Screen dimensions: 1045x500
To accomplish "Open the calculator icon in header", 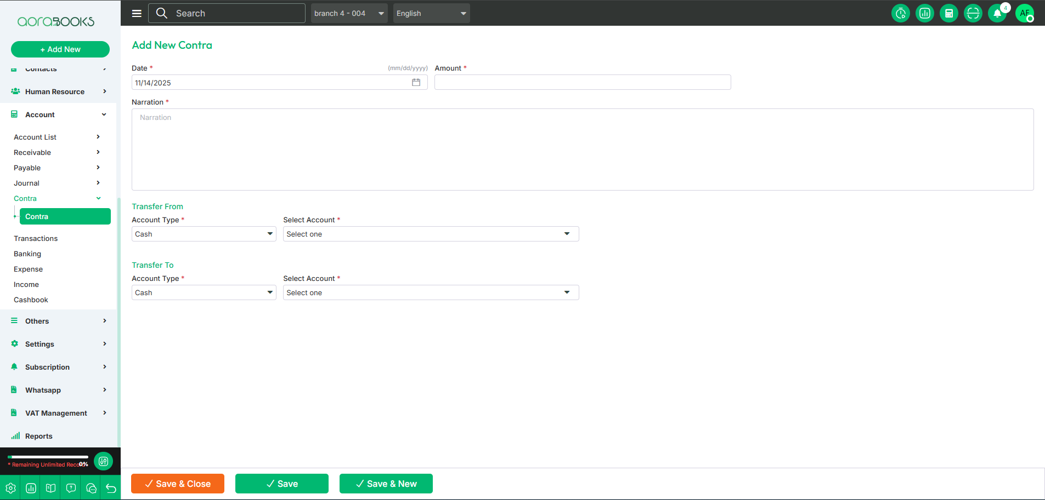I will point(948,13).
